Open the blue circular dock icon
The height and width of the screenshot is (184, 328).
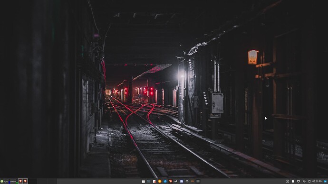tap(165, 181)
